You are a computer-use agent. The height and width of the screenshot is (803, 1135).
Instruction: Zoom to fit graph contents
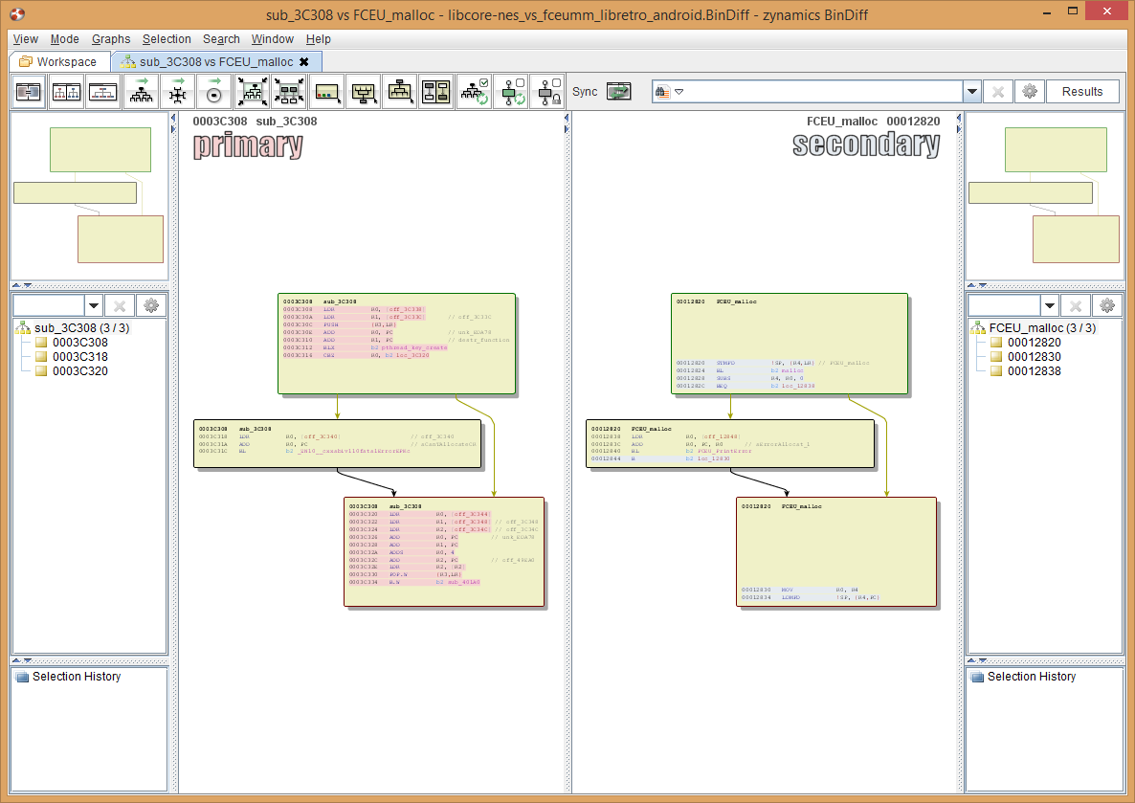click(252, 92)
